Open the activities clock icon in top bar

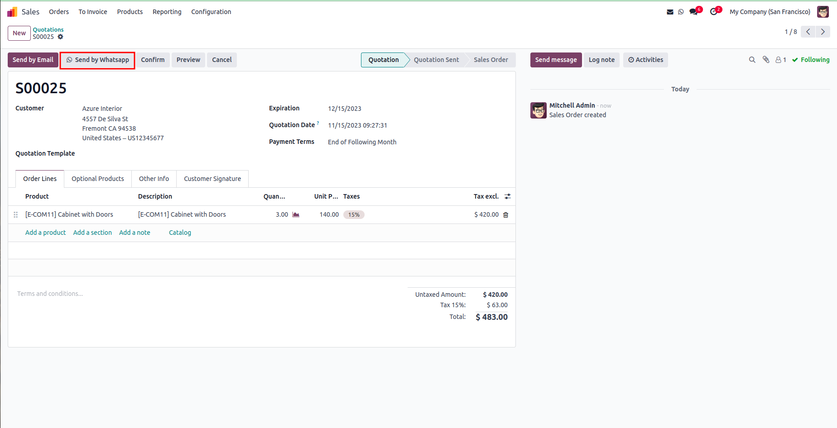click(x=714, y=12)
